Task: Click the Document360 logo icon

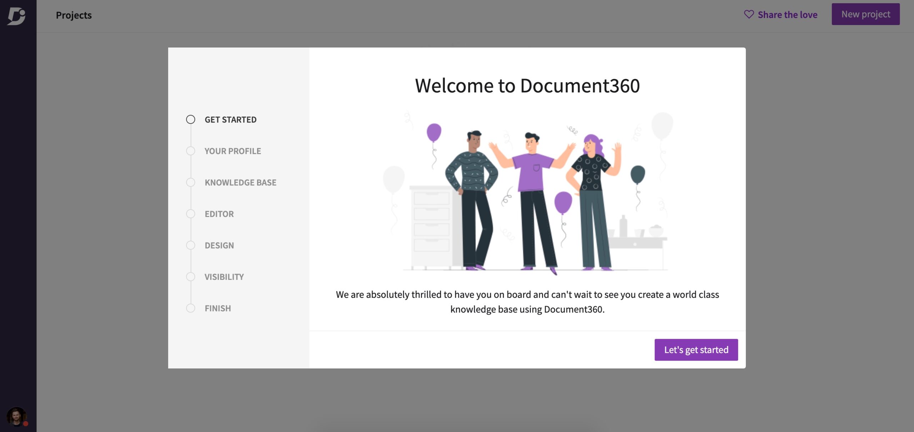Action: 16,16
